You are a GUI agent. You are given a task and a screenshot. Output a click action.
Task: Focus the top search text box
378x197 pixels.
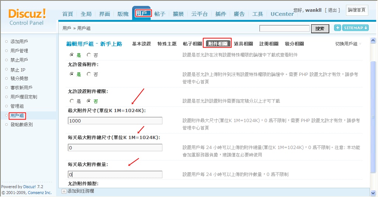[x=284, y=28]
